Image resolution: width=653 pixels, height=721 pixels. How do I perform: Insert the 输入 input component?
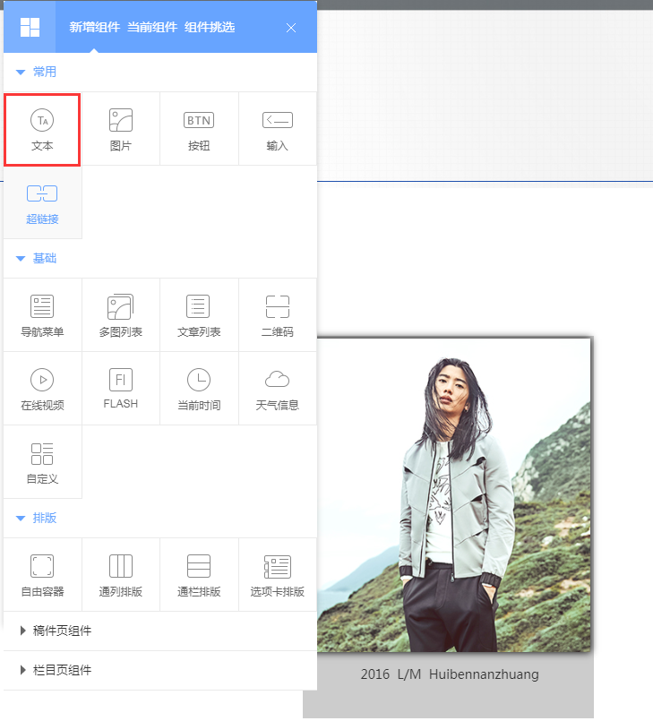click(277, 128)
